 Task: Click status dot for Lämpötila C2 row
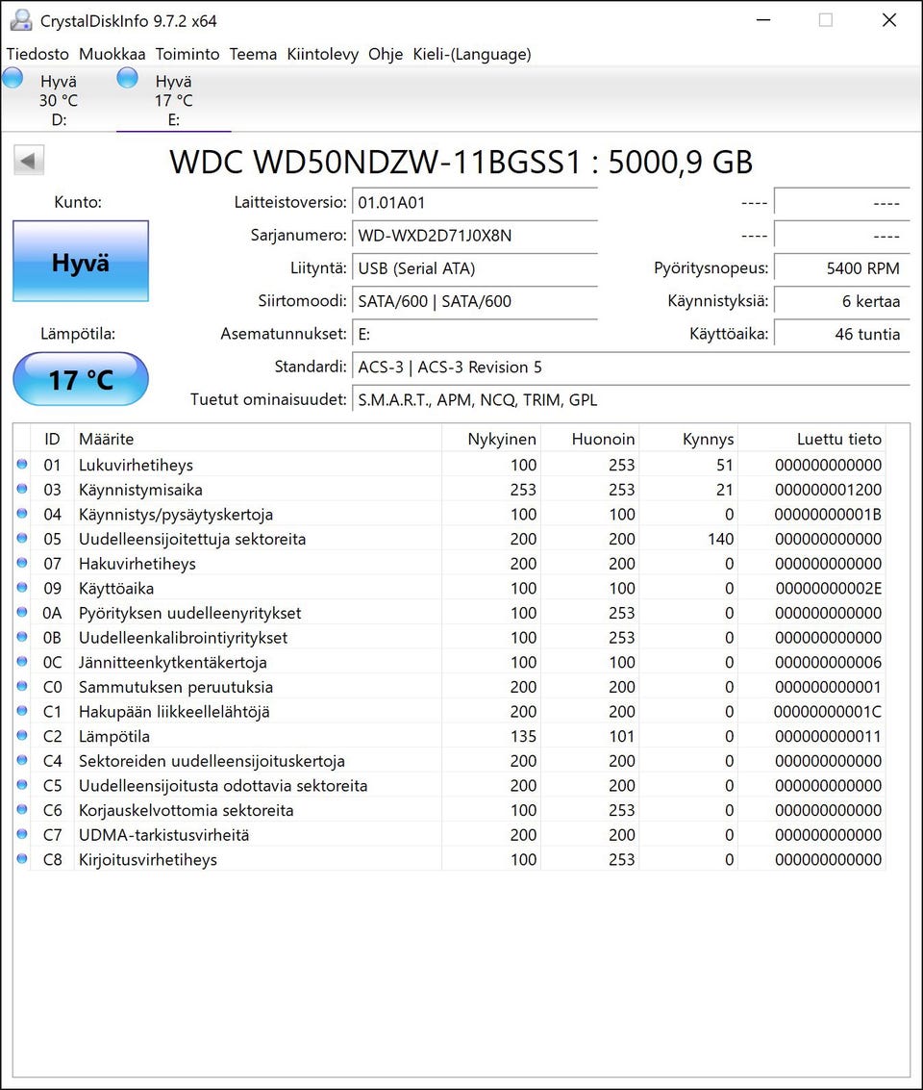[x=22, y=735]
